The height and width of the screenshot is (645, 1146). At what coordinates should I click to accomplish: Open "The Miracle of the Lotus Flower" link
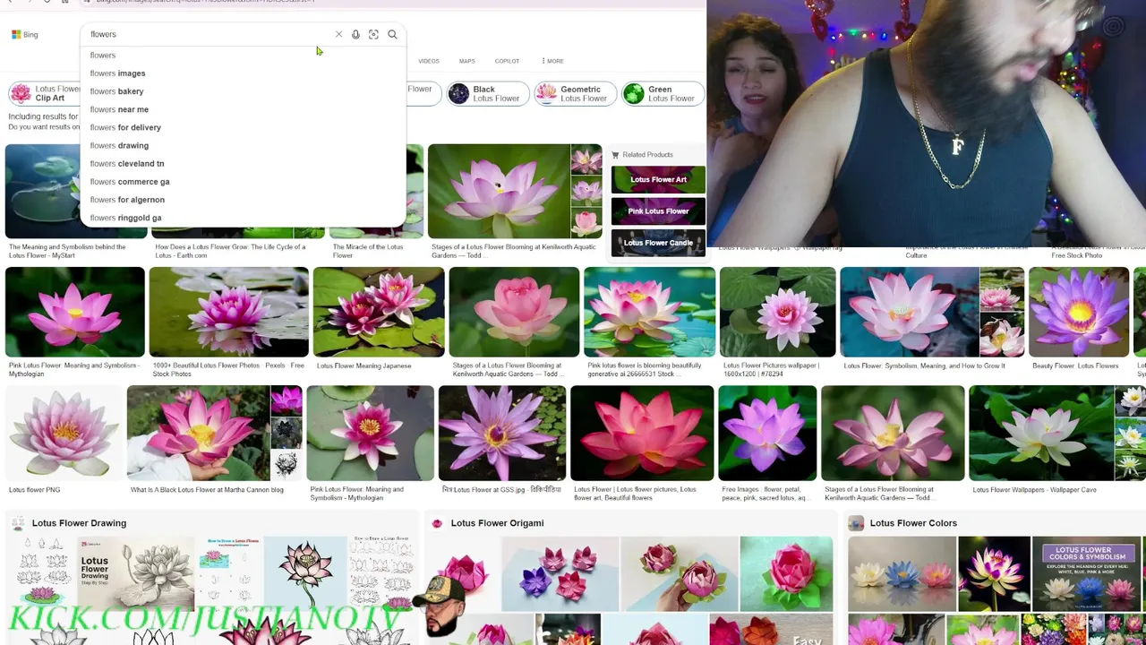tap(368, 251)
